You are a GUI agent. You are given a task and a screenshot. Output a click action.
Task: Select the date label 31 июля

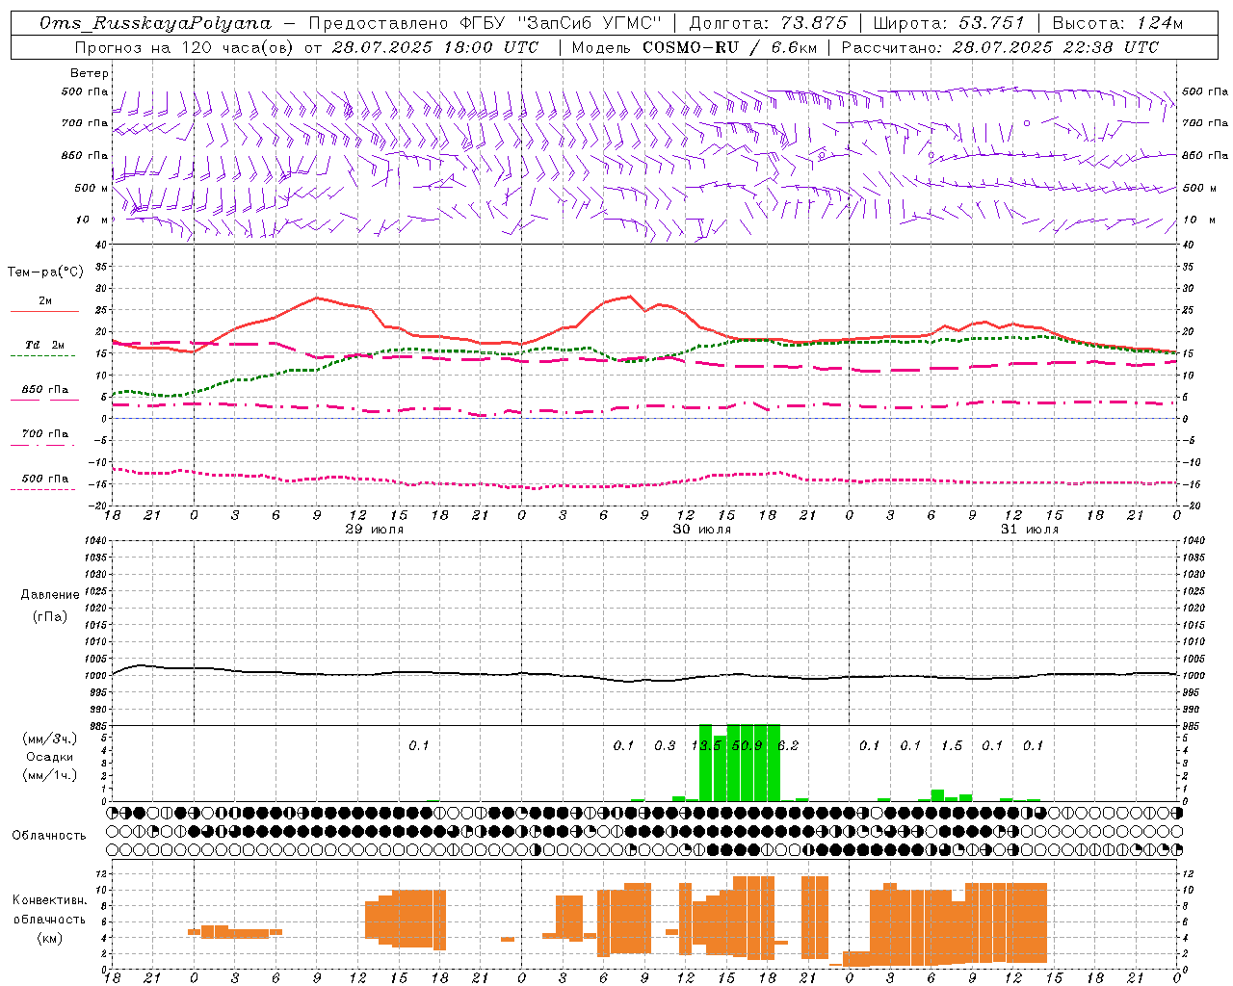point(1030,529)
